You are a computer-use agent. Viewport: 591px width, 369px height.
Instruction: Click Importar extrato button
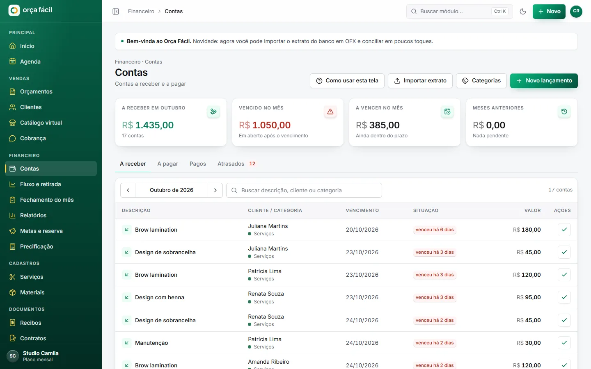click(420, 81)
